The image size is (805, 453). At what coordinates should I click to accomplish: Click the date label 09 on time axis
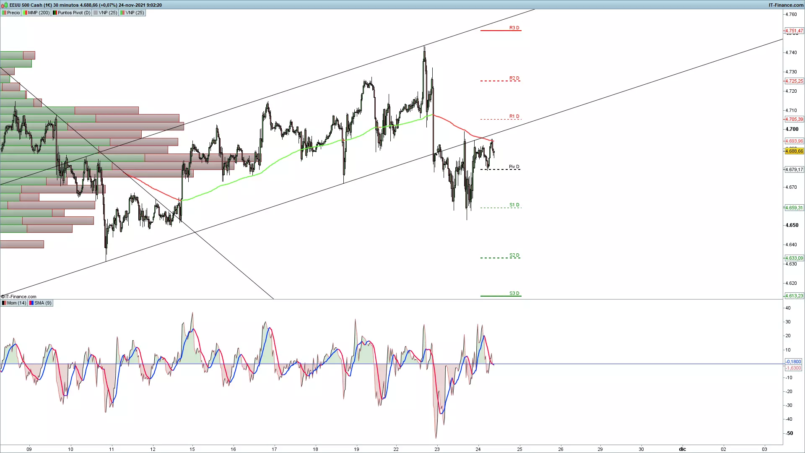point(29,449)
